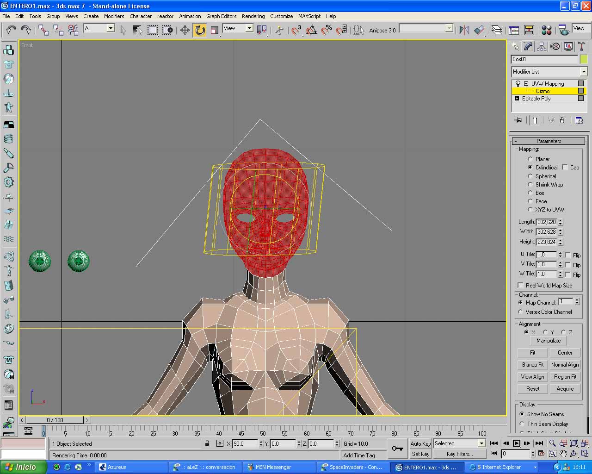Click the Render Scene teapot icon
The width and height of the screenshot is (592, 474).
[564, 30]
